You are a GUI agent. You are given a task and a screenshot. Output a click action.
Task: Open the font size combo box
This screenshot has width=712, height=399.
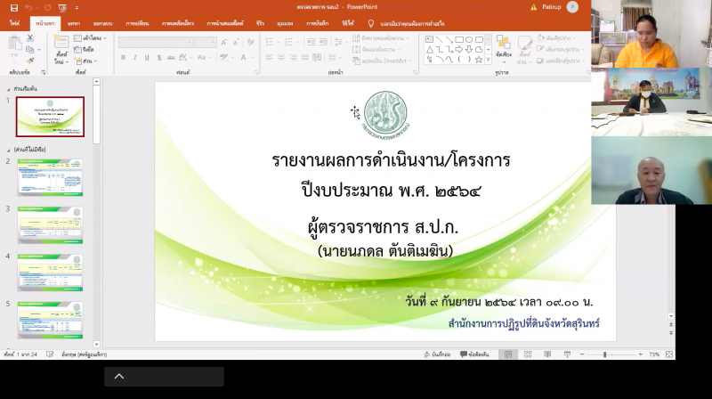pyautogui.click(x=206, y=42)
